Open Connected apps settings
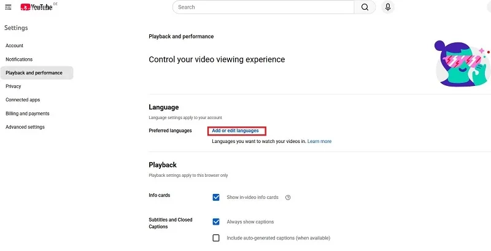This screenshot has width=491, height=251. pos(23,100)
